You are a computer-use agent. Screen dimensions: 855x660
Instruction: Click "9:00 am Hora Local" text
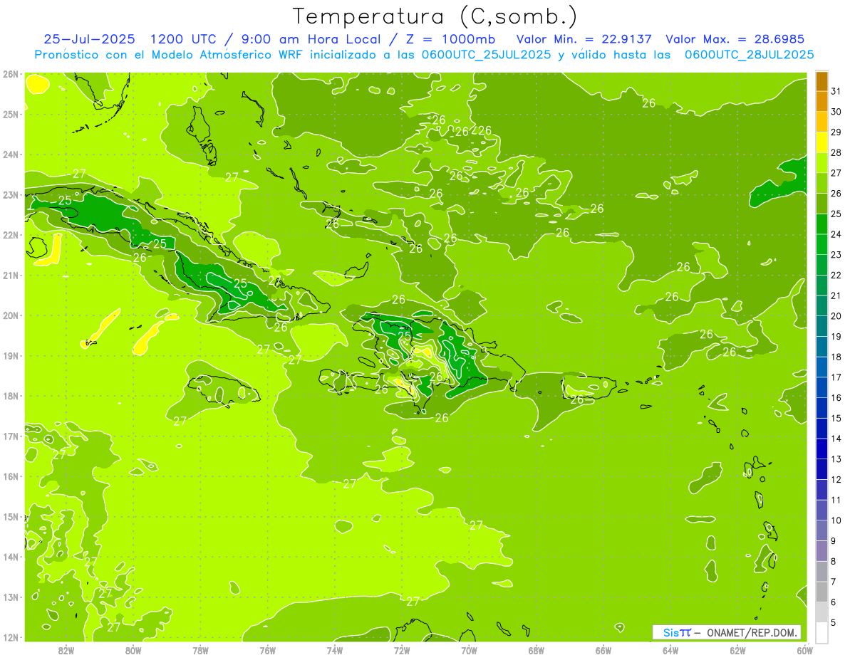tap(314, 39)
